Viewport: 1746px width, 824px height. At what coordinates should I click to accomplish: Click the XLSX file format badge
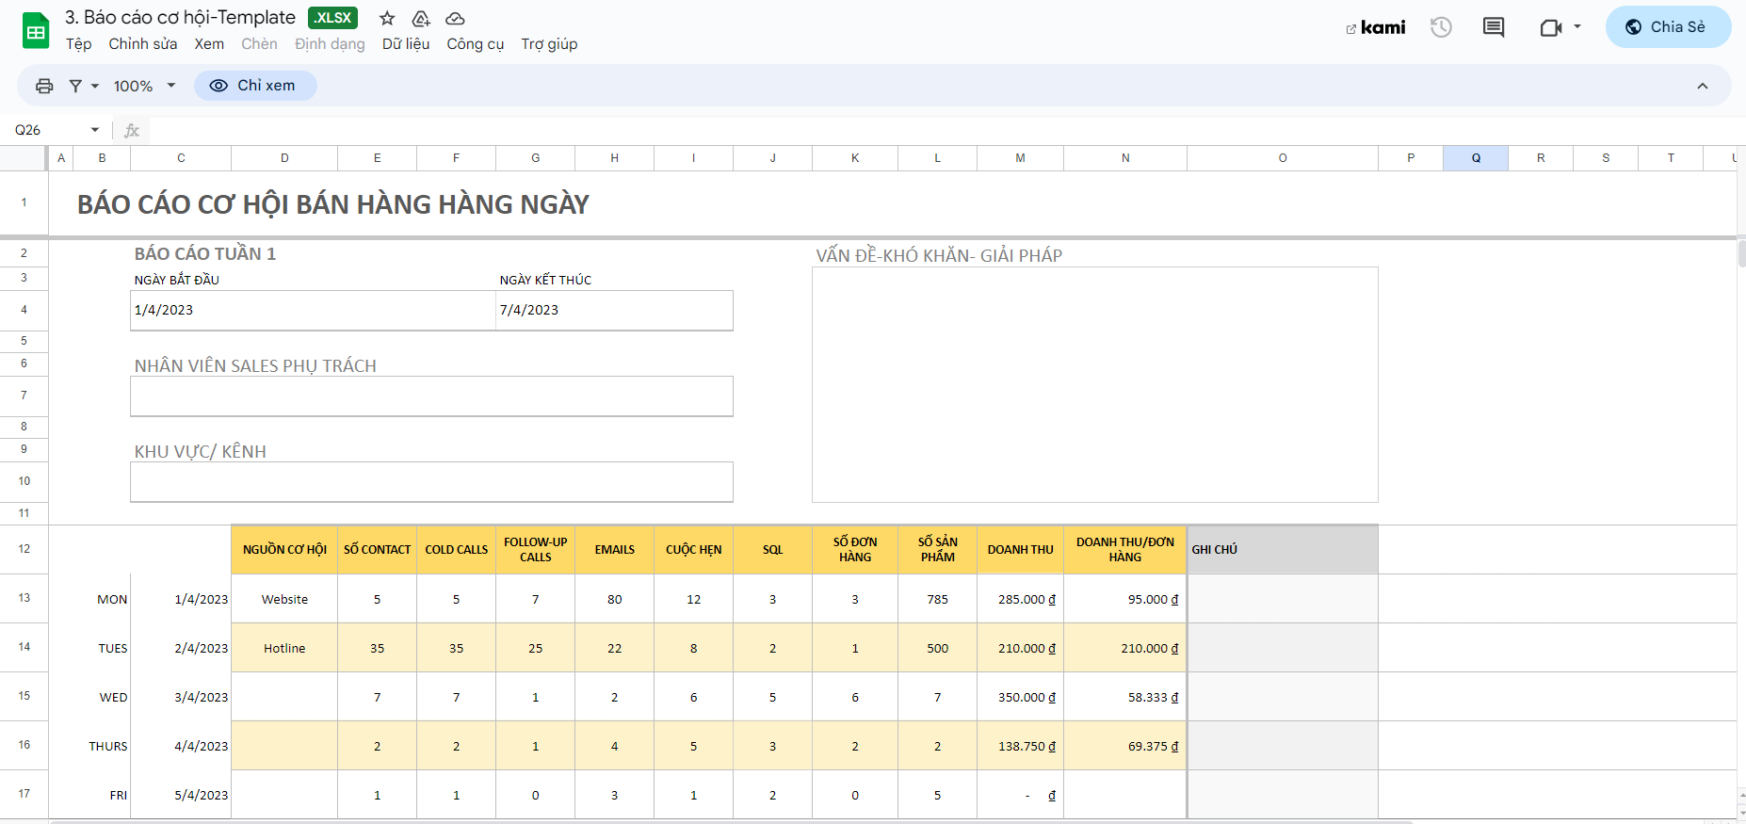(332, 18)
